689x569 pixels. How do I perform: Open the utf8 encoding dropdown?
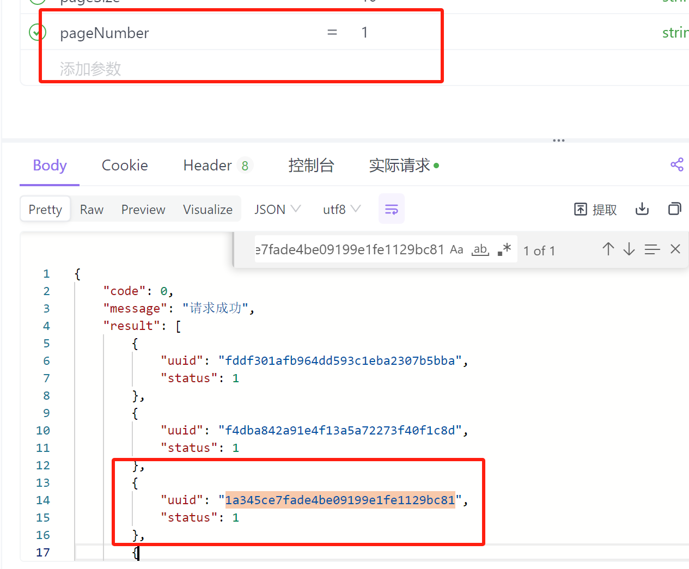click(342, 210)
